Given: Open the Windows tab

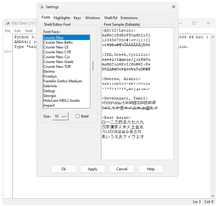Looking at the screenshot, I should [x=92, y=18].
